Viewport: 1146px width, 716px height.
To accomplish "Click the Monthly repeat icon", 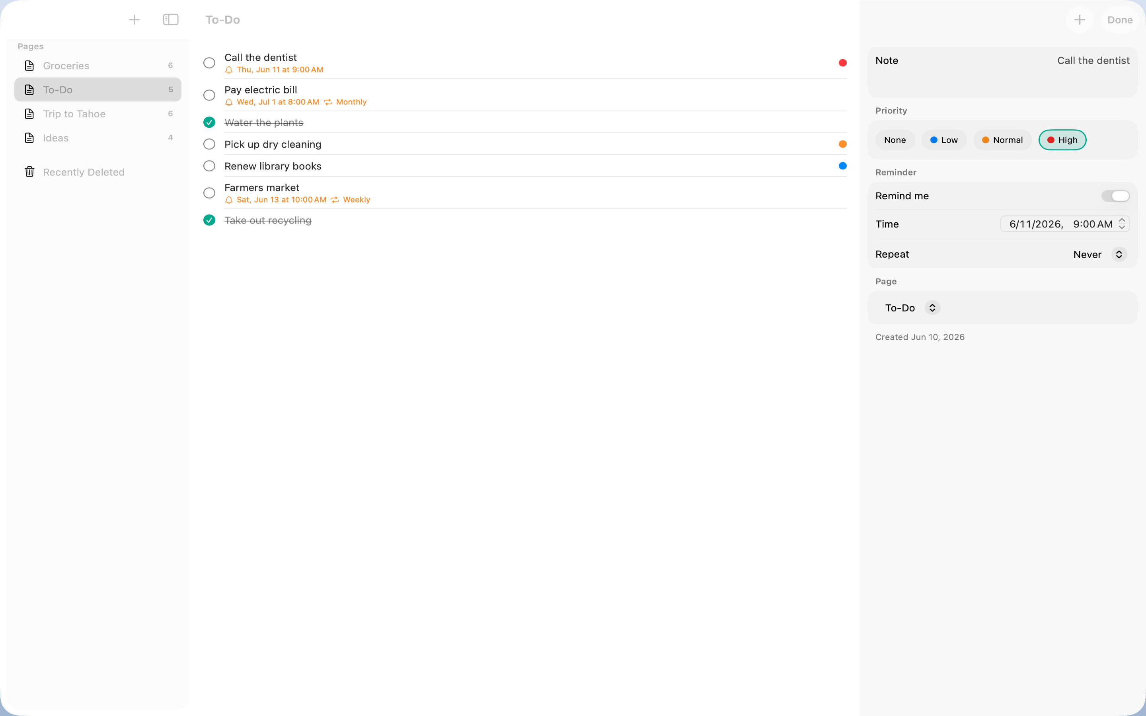I will pos(328,102).
